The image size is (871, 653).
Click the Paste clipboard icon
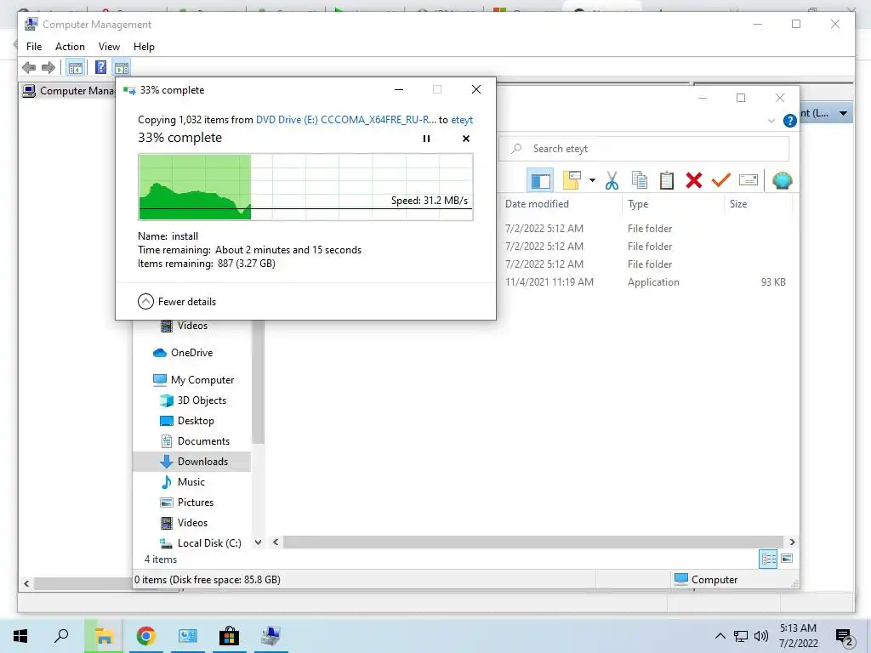tap(667, 180)
